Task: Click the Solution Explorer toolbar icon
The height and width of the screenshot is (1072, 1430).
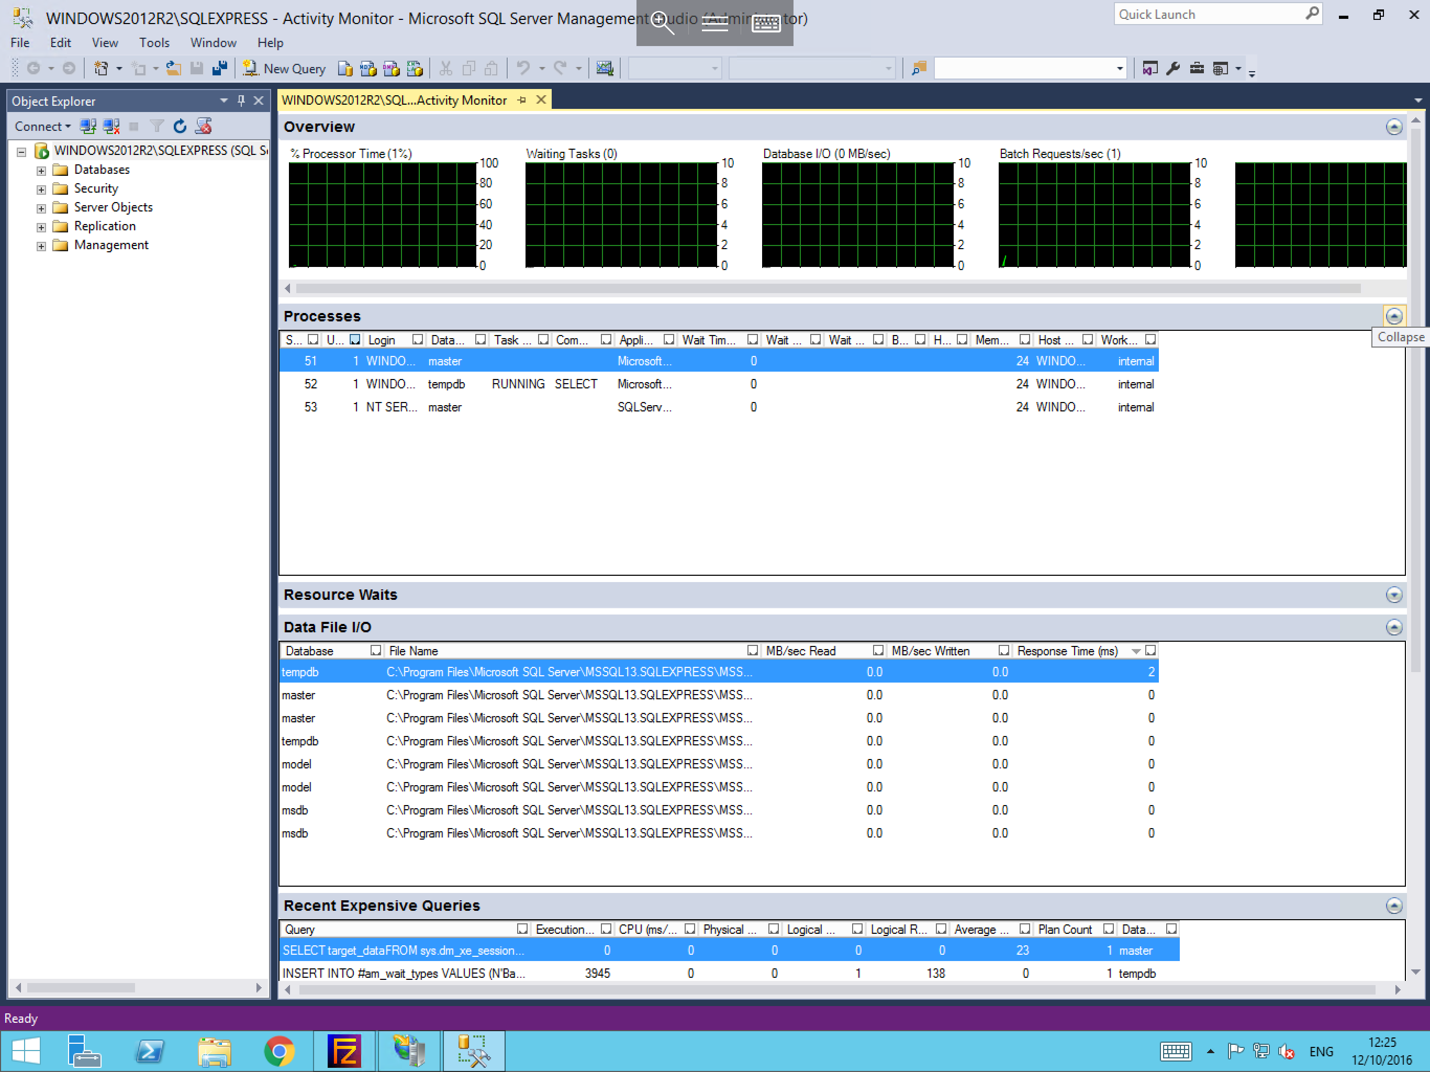Action: [1149, 69]
